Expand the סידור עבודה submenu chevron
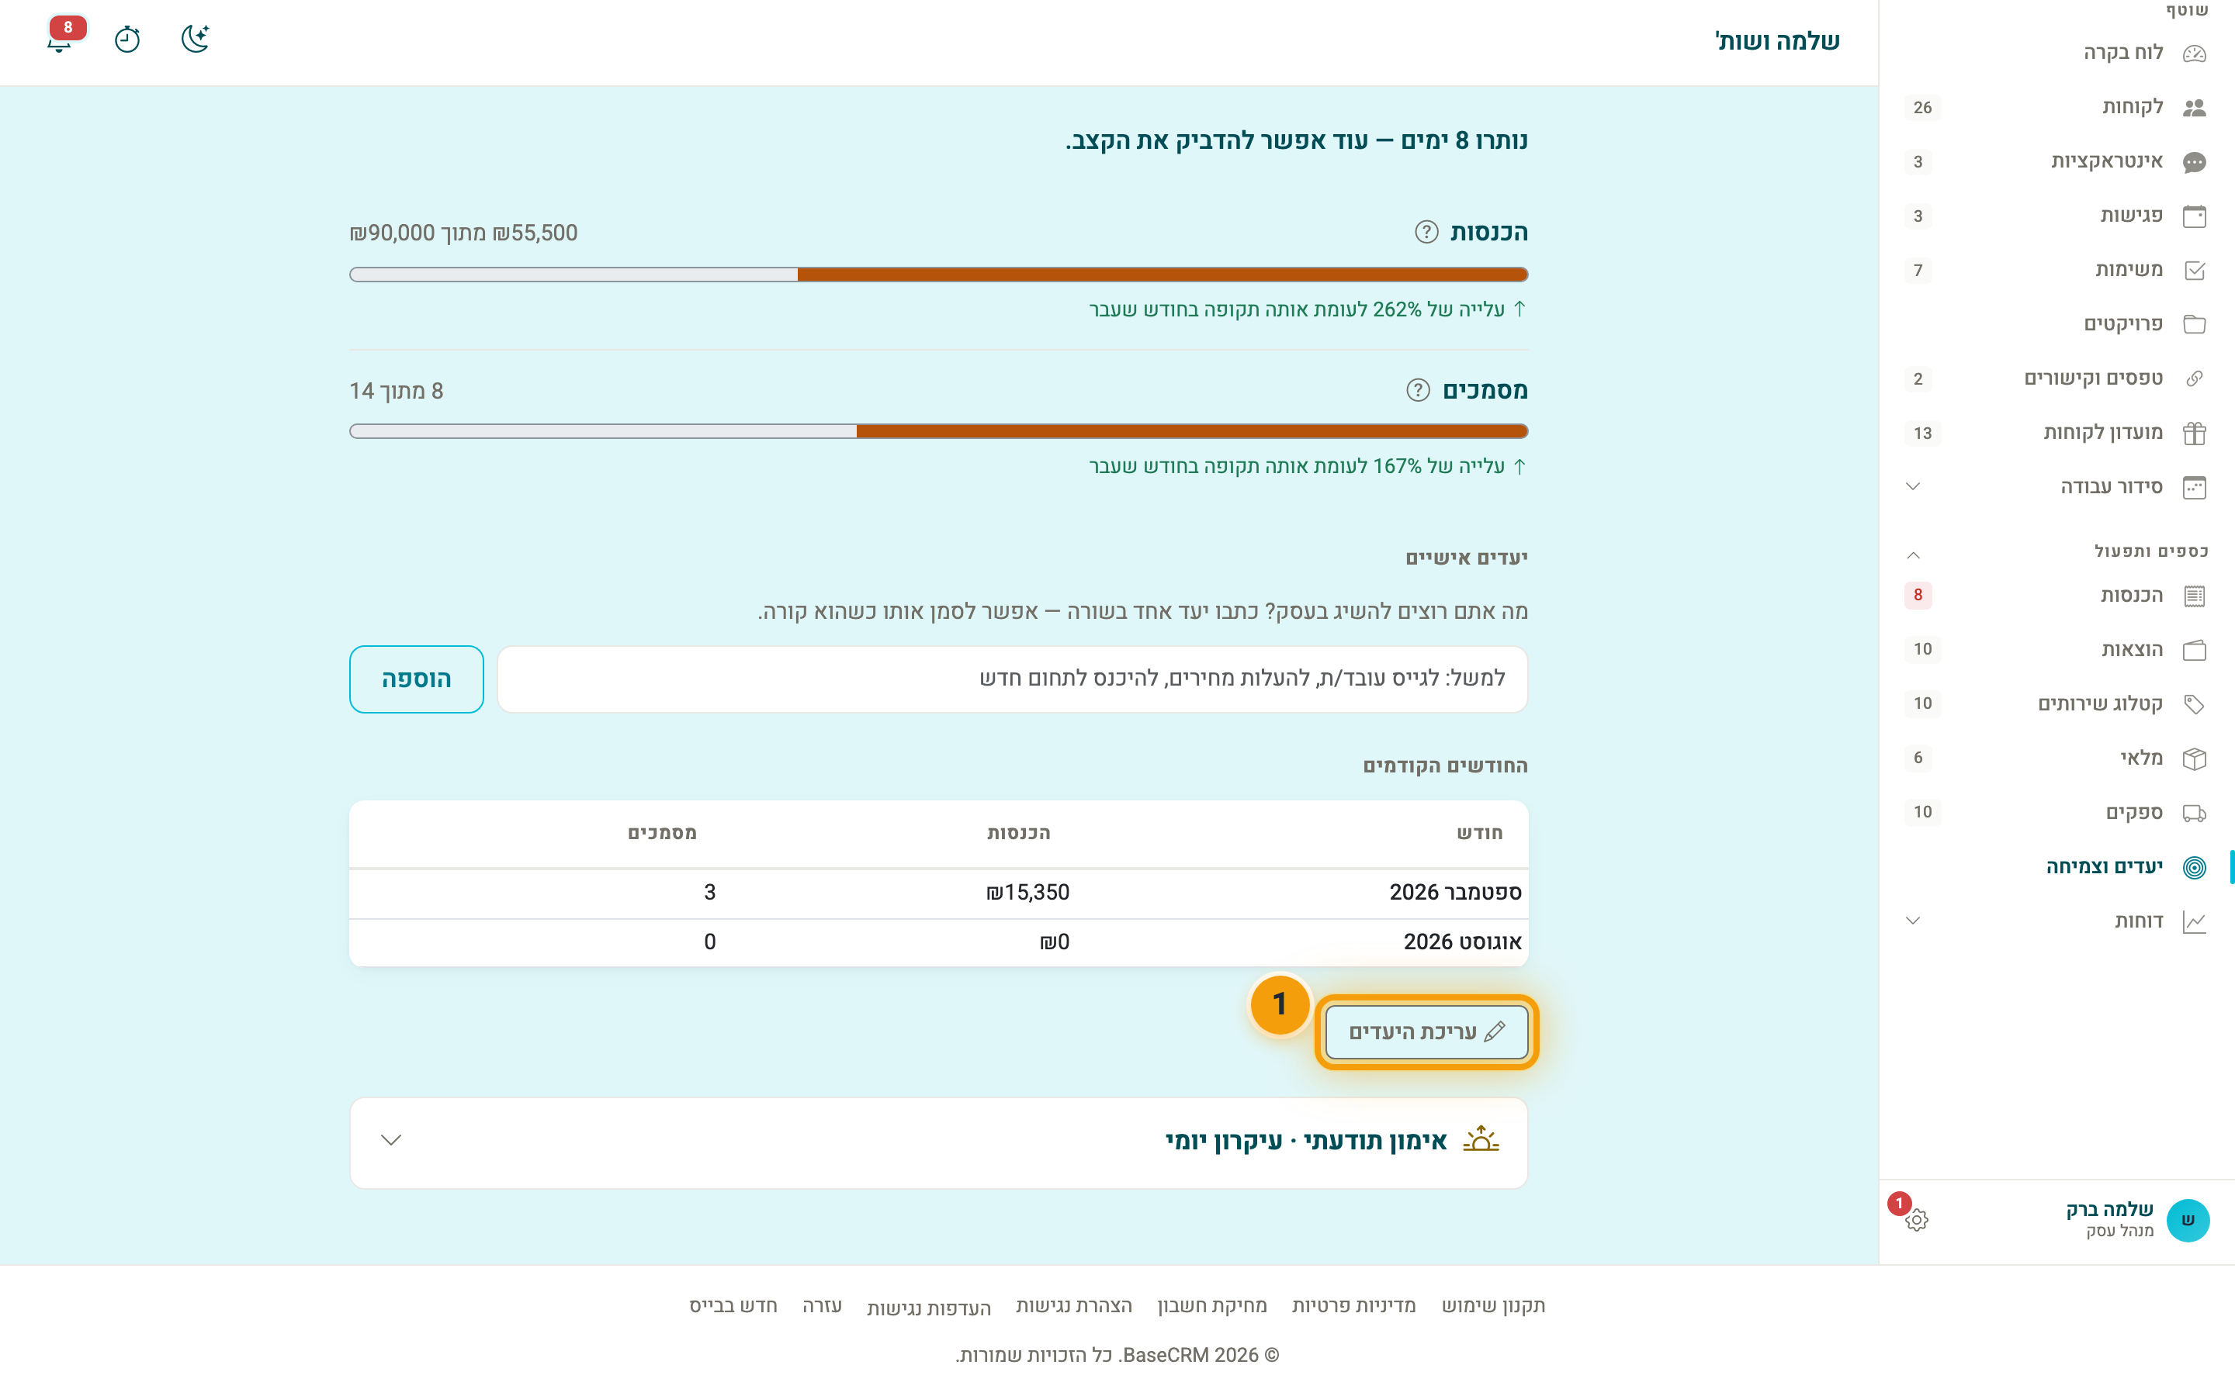The image size is (2235, 1396). click(x=1913, y=486)
